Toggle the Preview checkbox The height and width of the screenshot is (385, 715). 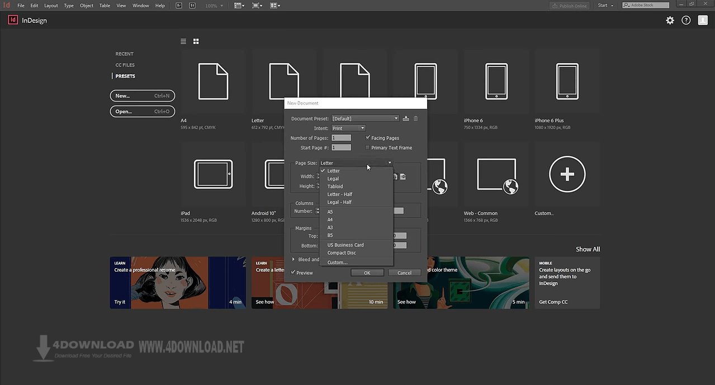coord(293,273)
